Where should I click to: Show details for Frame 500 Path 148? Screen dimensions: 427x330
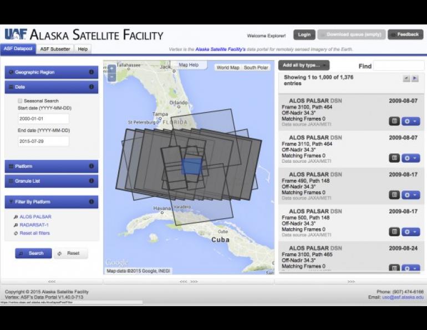[x=394, y=232]
